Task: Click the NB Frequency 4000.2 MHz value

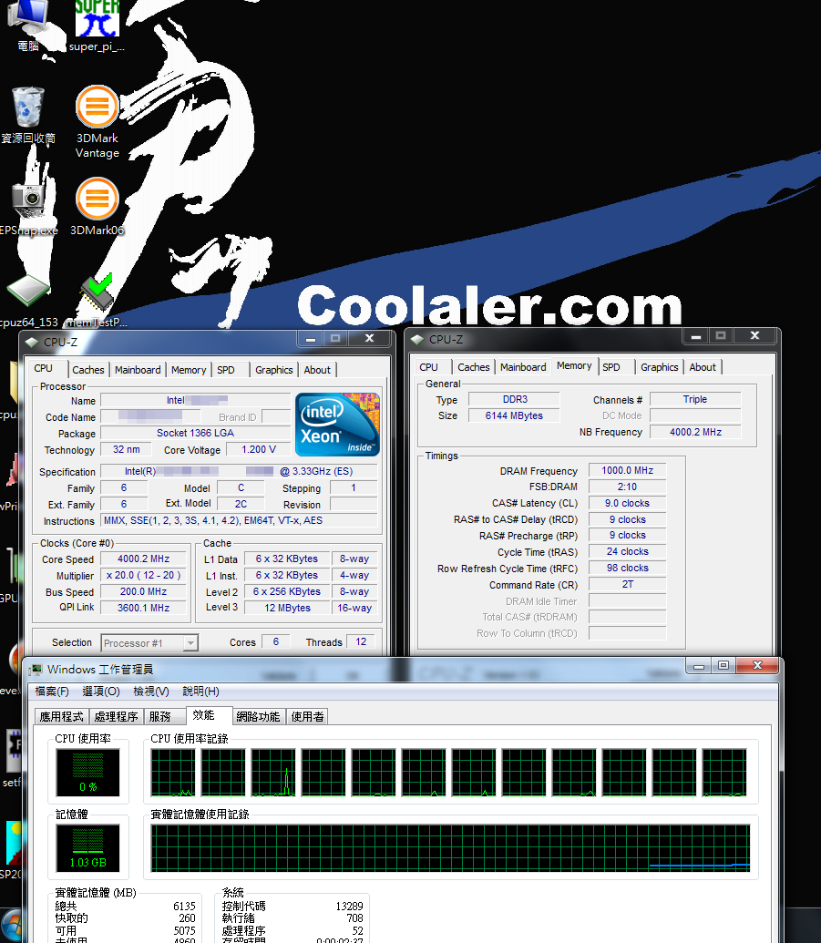Action: 695,432
